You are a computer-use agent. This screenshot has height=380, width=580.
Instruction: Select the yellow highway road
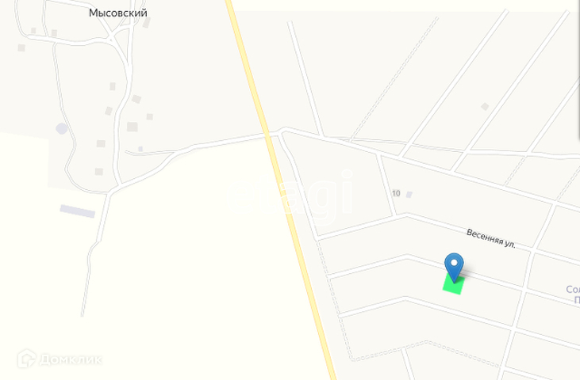pos(281,190)
